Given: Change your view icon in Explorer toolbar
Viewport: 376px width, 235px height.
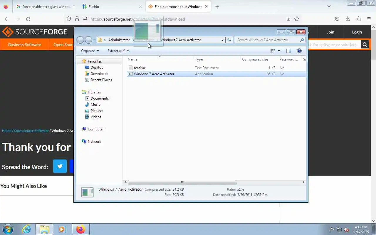Looking at the screenshot, I should click(273, 51).
